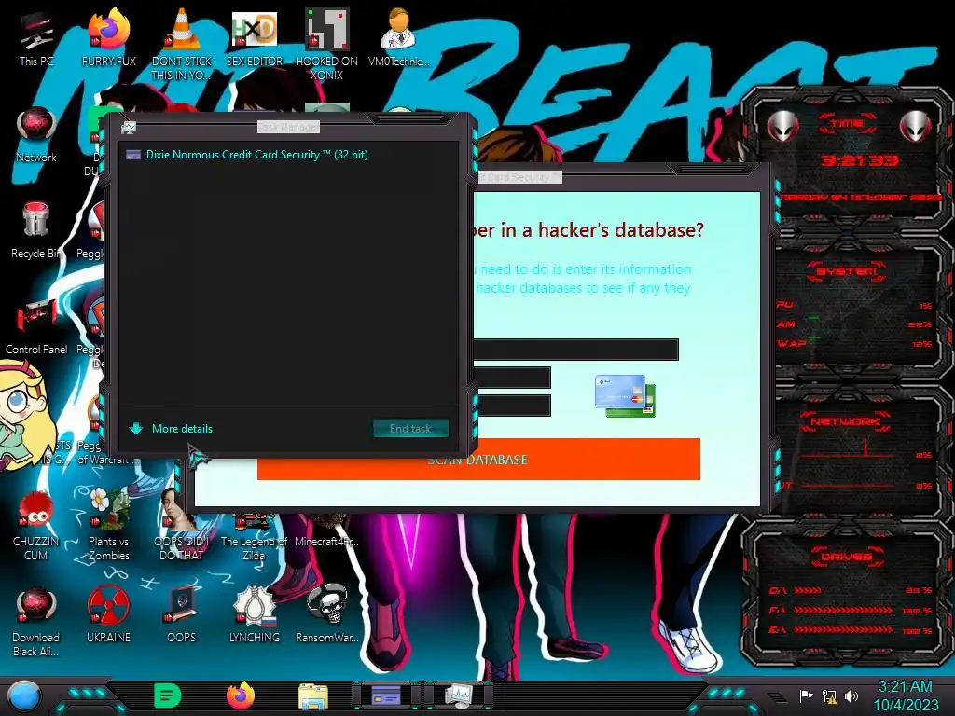Click the long top card input field
This screenshot has height=716, width=955.
click(575, 350)
